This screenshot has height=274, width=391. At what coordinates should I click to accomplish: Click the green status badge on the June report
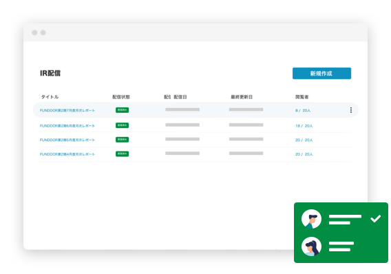click(123, 125)
